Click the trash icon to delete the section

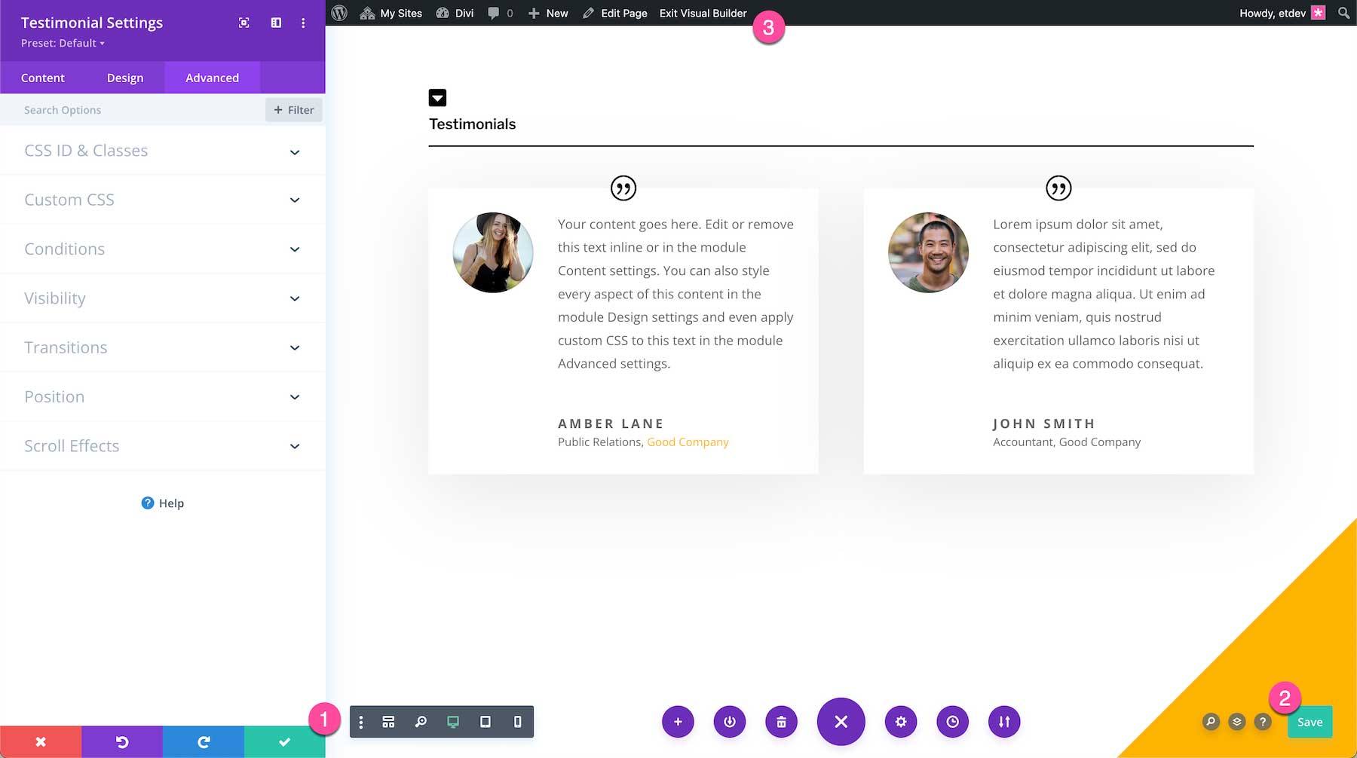pos(781,721)
